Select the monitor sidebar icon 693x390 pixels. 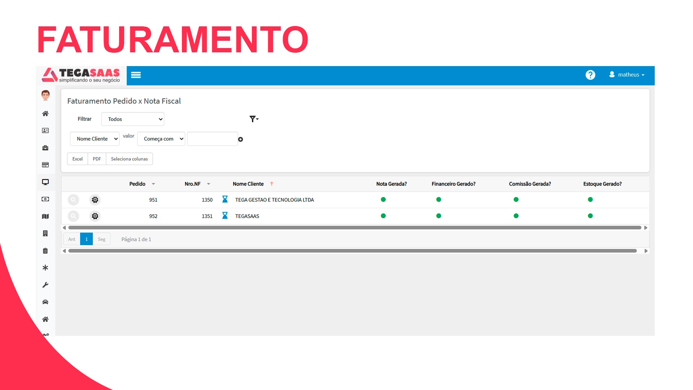tap(45, 182)
